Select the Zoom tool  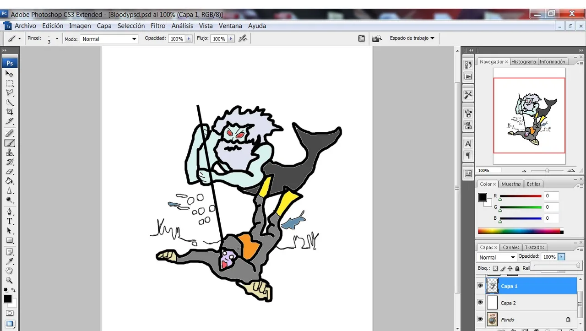(x=9, y=281)
